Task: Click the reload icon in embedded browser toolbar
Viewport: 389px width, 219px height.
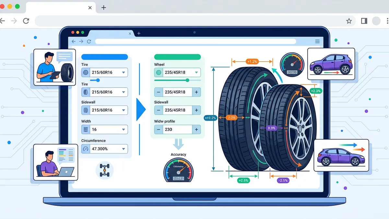Action: [89, 42]
